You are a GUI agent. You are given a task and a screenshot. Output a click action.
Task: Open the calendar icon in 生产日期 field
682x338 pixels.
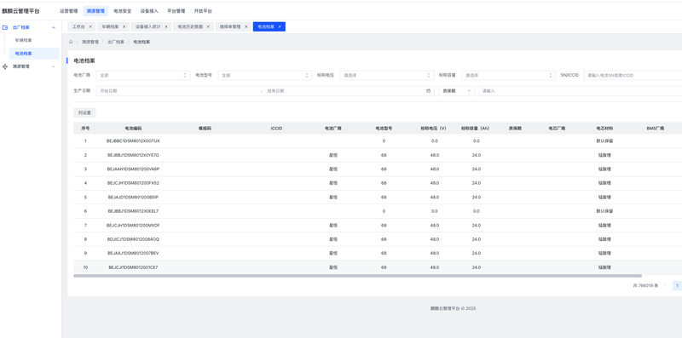pos(428,91)
